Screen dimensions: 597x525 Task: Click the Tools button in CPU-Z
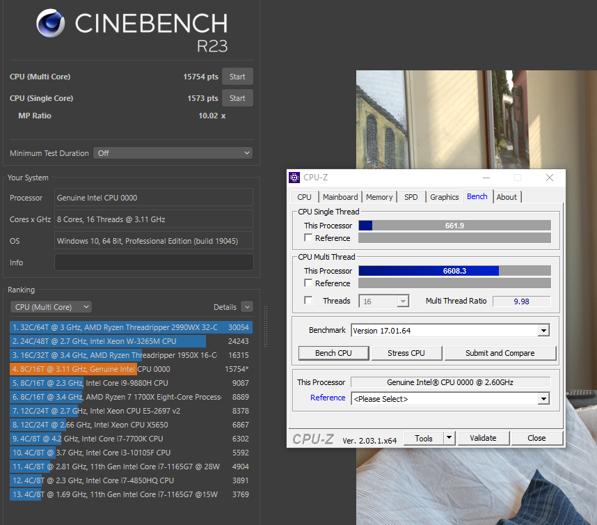pos(423,439)
